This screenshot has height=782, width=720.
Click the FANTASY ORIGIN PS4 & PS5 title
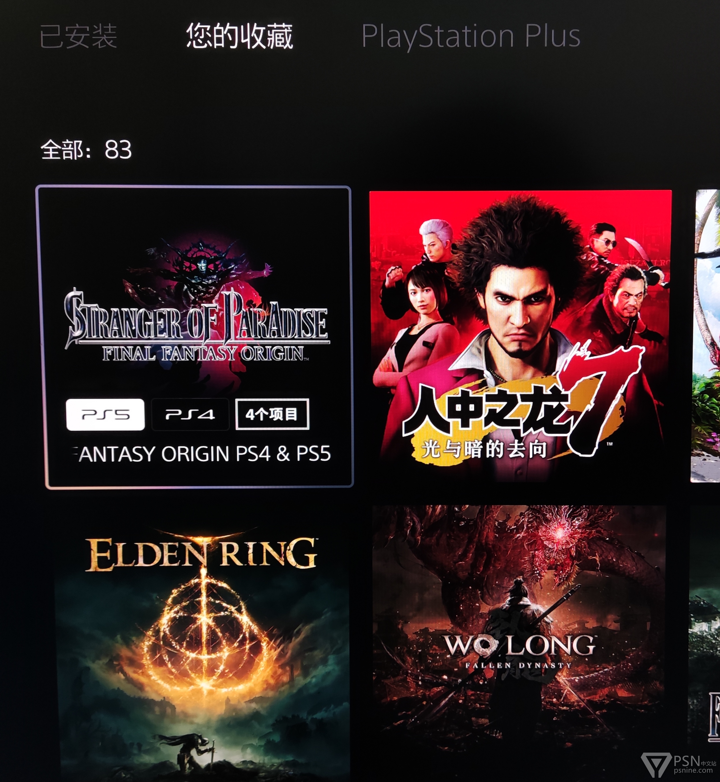202,454
